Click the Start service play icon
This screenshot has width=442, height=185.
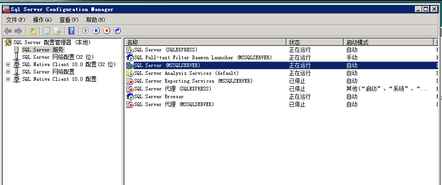(x=86, y=31)
